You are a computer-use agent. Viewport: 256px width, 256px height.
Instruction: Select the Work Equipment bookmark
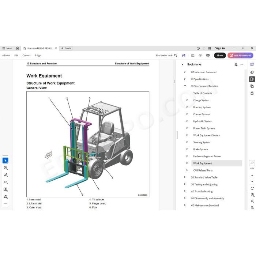tap(217, 163)
